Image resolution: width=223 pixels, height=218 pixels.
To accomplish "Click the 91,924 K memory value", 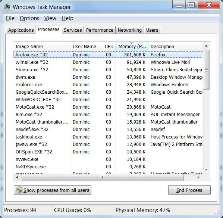I will (x=136, y=62).
